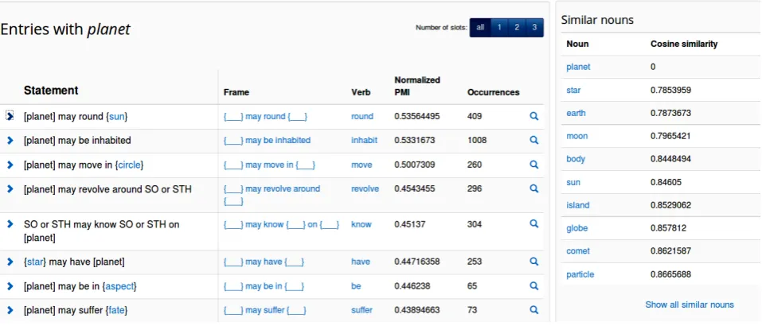The width and height of the screenshot is (762, 326).
Task: Open 'earth' in Similar nouns list
Action: [576, 113]
